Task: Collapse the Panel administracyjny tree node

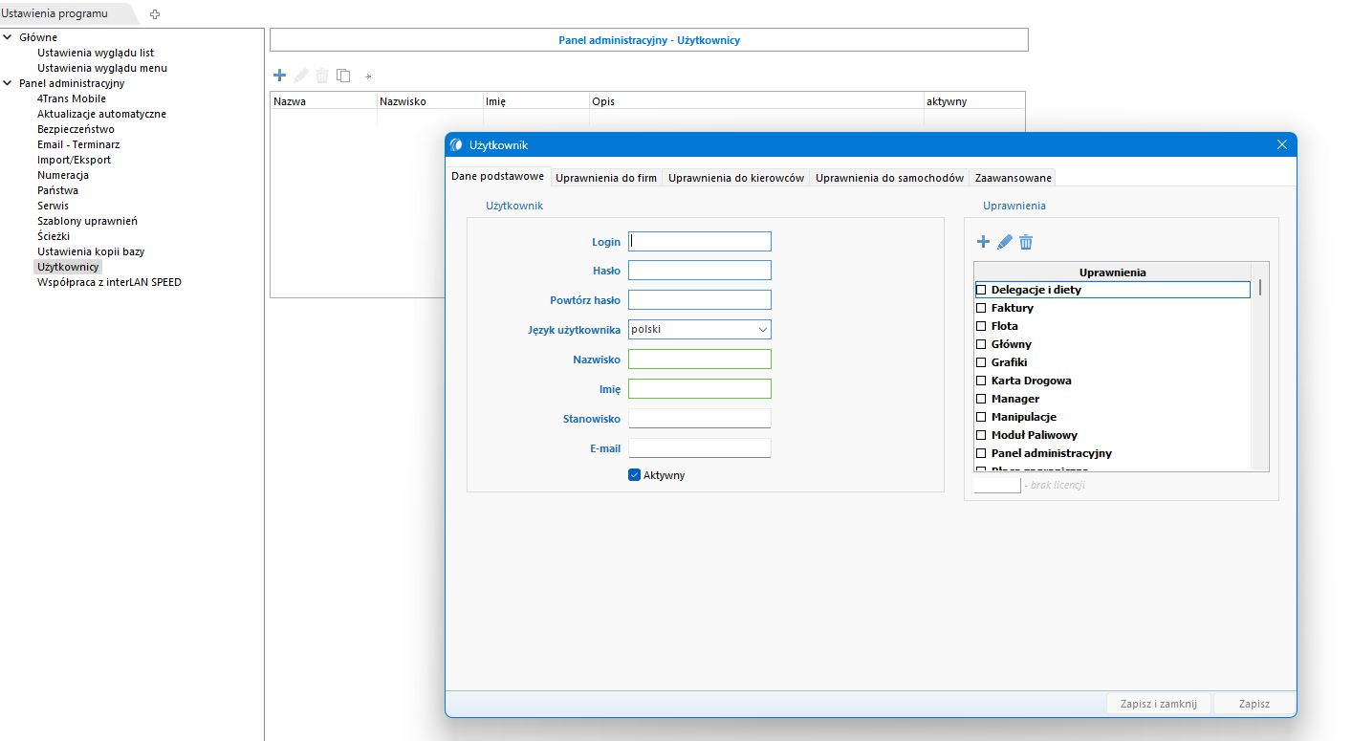Action: pos(8,83)
